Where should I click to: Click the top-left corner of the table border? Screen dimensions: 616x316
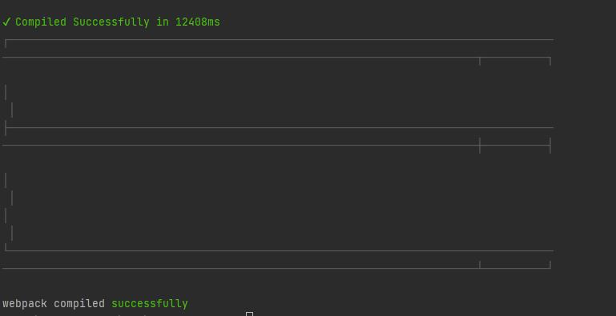(x=6, y=40)
